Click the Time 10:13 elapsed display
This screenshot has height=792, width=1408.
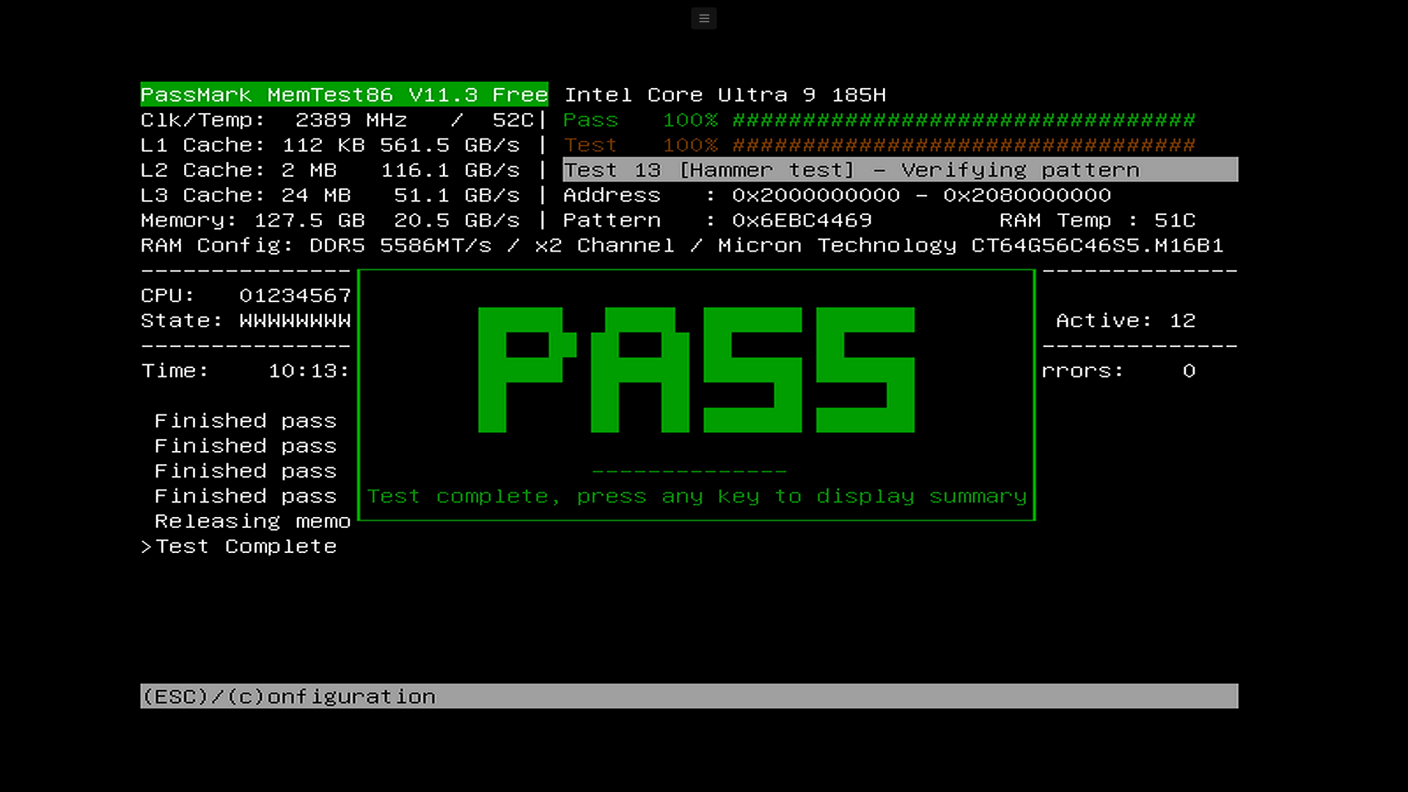pos(246,371)
